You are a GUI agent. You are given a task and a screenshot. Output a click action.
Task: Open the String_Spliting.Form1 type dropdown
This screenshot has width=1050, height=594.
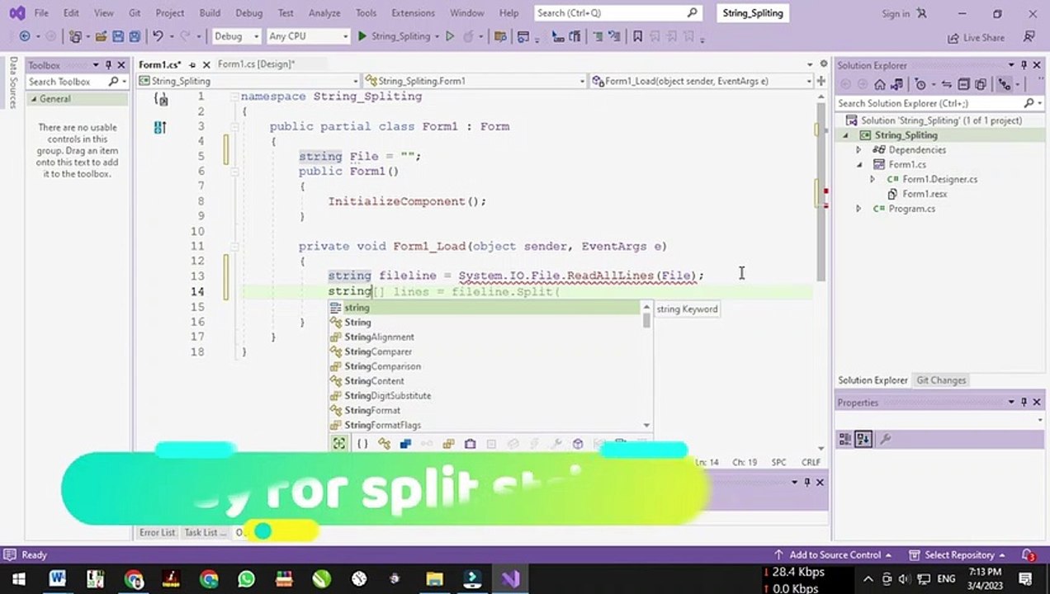[x=476, y=81]
